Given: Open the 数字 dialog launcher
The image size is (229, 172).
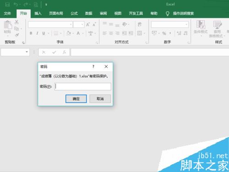Looking at the screenshot, I should (x=188, y=43).
